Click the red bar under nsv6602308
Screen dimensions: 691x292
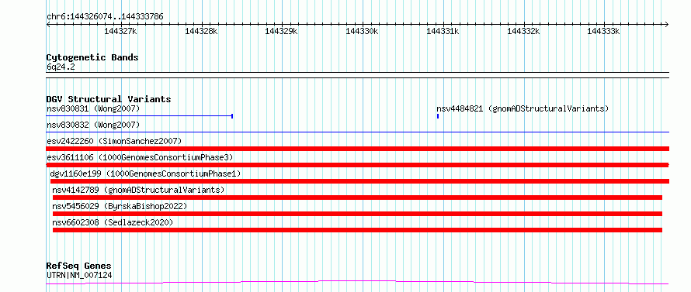point(357,230)
